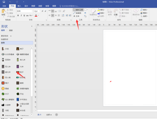Viewport: 157px width, 119px height.
Task: Add a new page with plus icon
Action: click(x=57, y=115)
